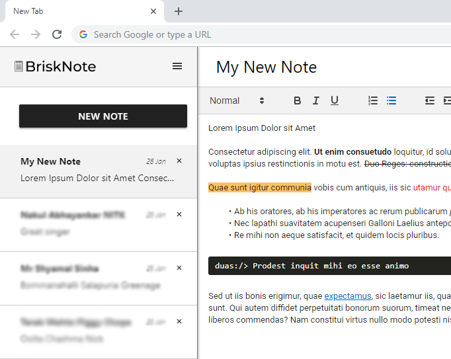451x359 pixels.
Task: Select the My New Note list item
Action: point(93,171)
